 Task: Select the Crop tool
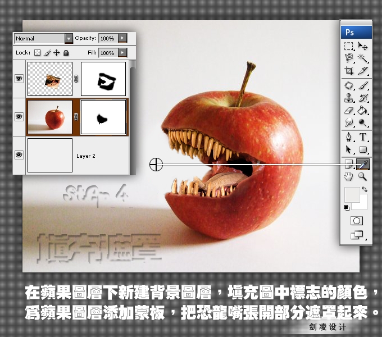(349, 71)
